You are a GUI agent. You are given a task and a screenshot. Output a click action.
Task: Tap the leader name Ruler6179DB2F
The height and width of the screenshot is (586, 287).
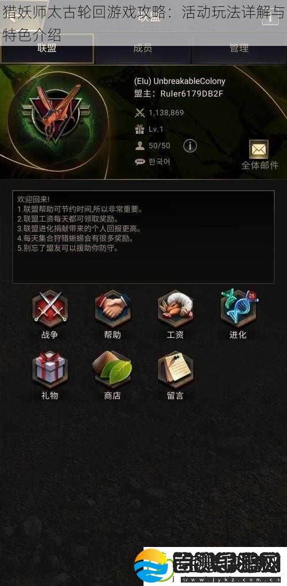tap(192, 94)
